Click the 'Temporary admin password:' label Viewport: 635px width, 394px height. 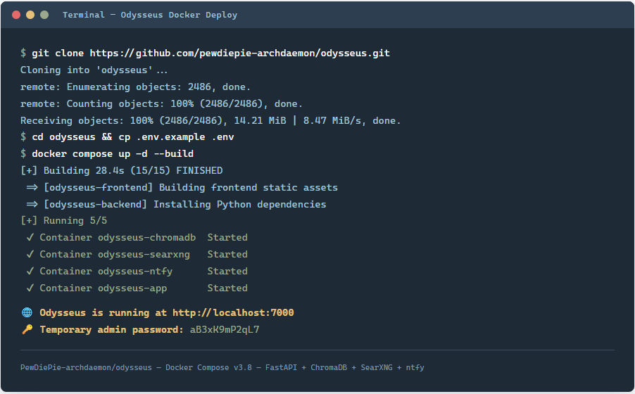(x=112, y=329)
